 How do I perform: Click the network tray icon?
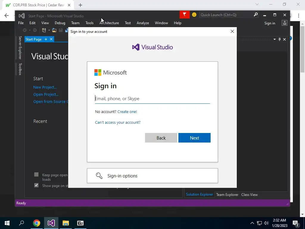[x=259, y=223]
